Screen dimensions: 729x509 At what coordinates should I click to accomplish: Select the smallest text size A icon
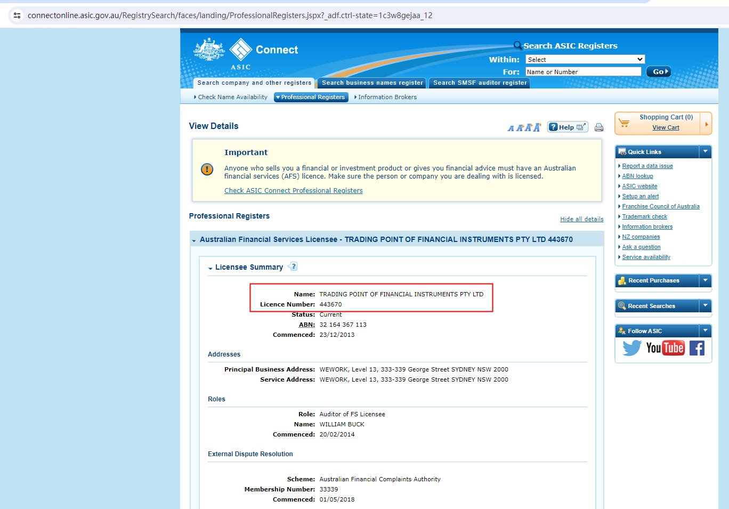tap(511, 128)
